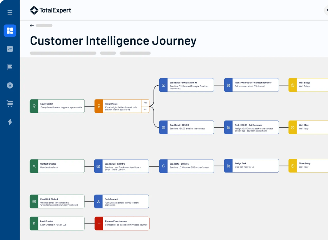Click the back arrow above the title
This screenshot has width=328, height=240.
click(32, 26)
